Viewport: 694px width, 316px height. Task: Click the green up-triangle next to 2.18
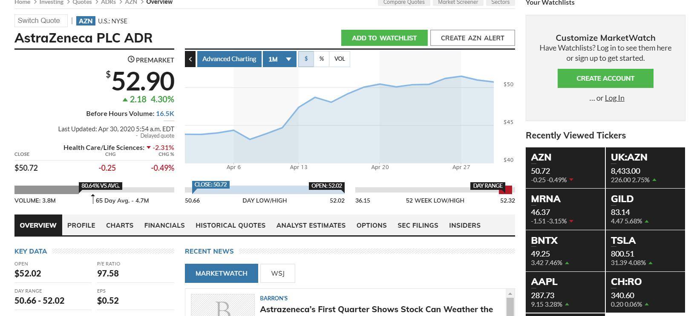click(x=125, y=100)
